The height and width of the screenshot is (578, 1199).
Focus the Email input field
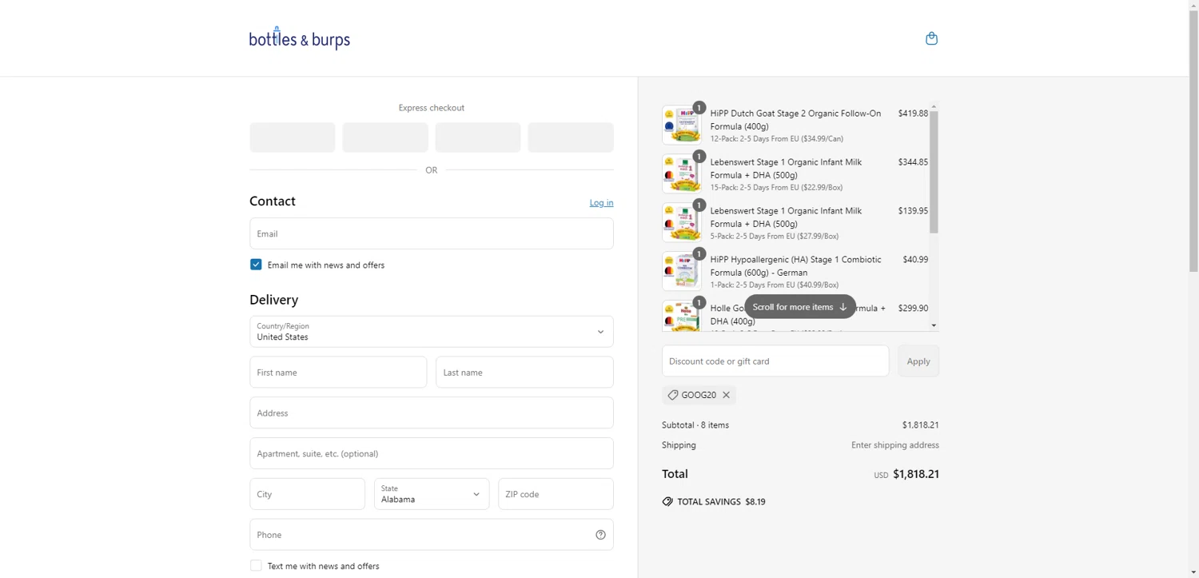[432, 233]
